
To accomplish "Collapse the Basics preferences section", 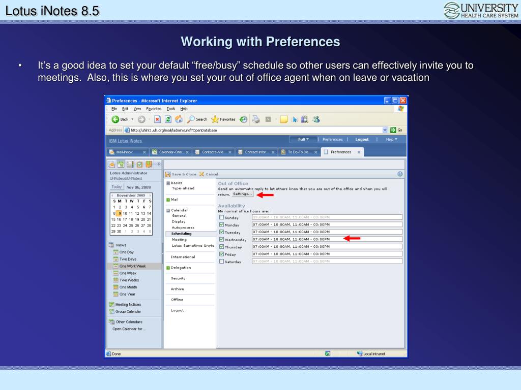I will (x=168, y=183).
